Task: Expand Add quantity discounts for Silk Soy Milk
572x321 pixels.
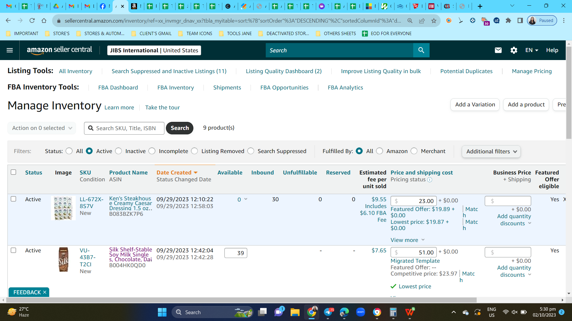Action: (514, 271)
